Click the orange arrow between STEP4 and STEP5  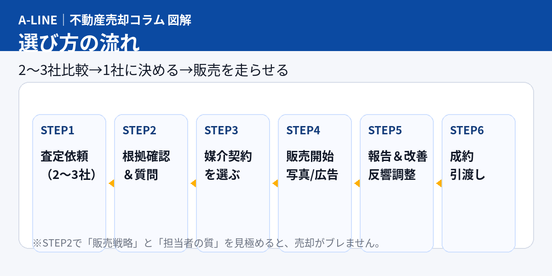(x=357, y=184)
